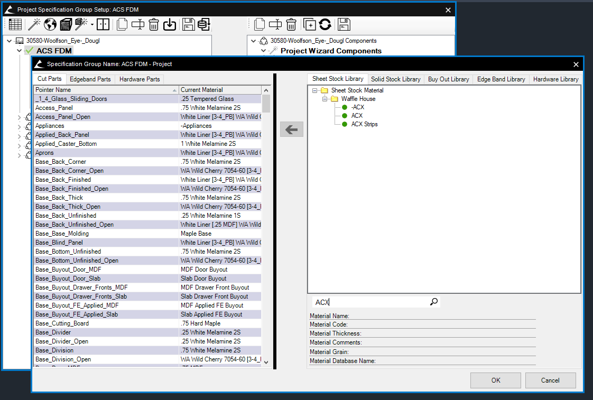Select the Base_Division_Open row
The image size is (593, 400).
147,359
